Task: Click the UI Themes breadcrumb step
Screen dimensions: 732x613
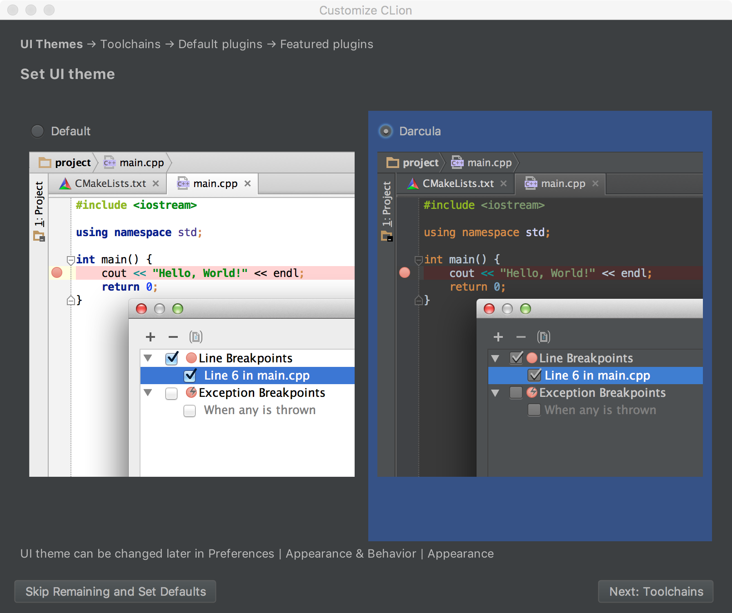Action: tap(51, 44)
